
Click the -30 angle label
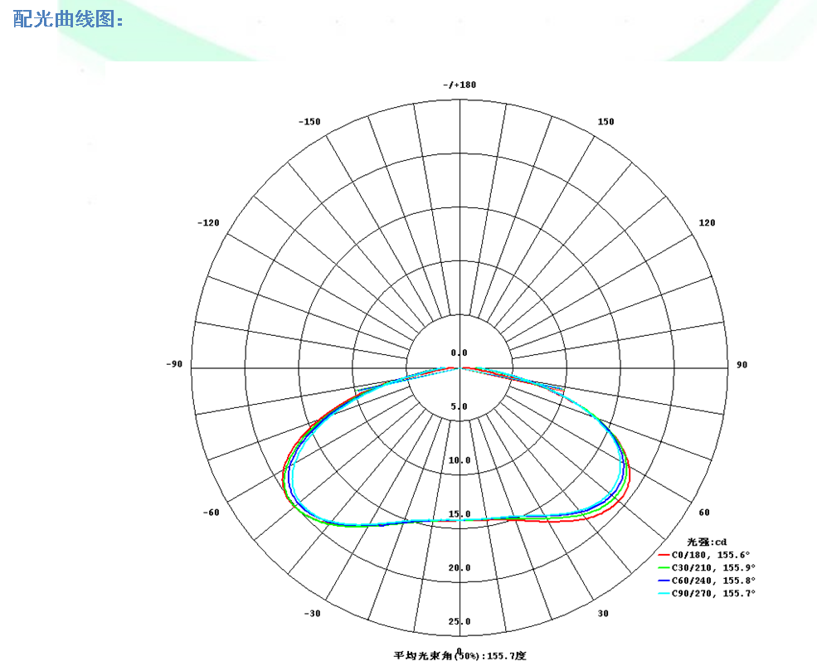click(x=312, y=614)
